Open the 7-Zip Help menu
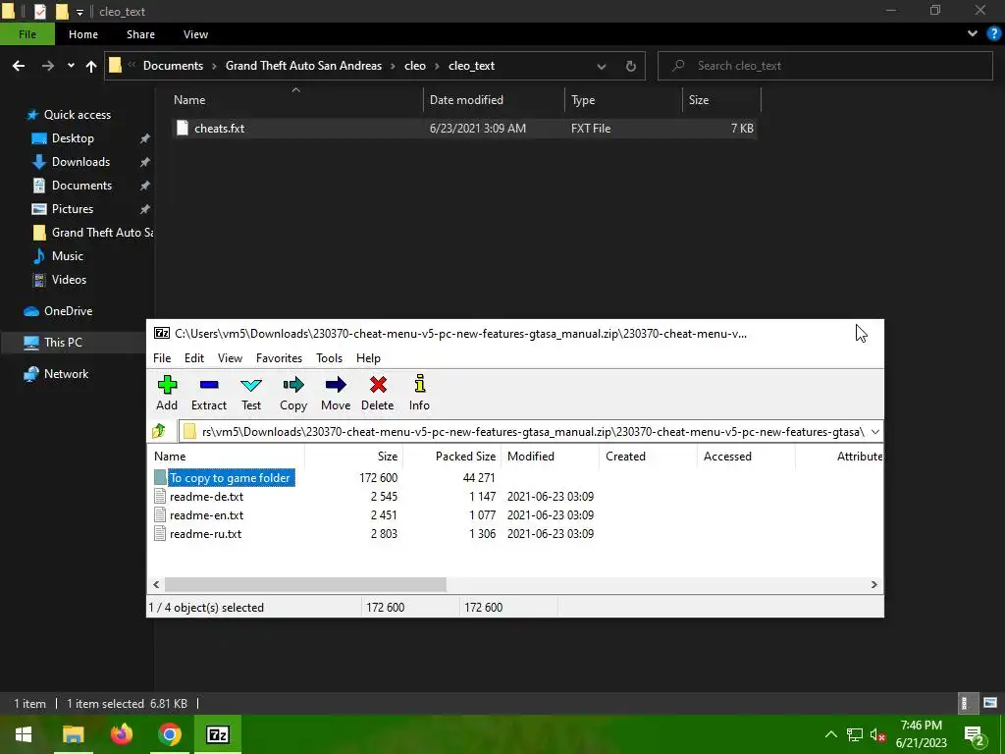 pos(369,357)
